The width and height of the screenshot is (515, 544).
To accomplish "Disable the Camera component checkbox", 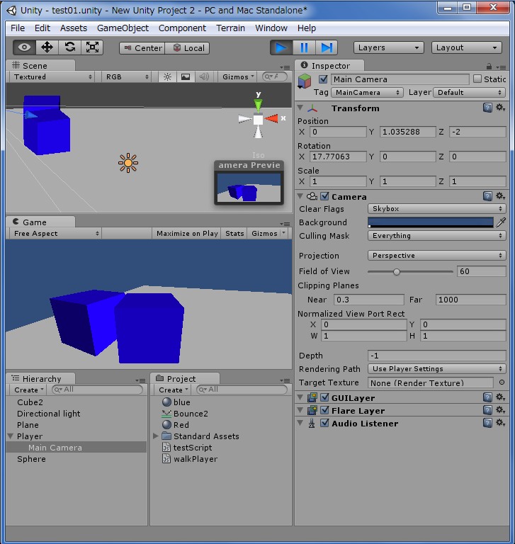I will pyautogui.click(x=324, y=196).
